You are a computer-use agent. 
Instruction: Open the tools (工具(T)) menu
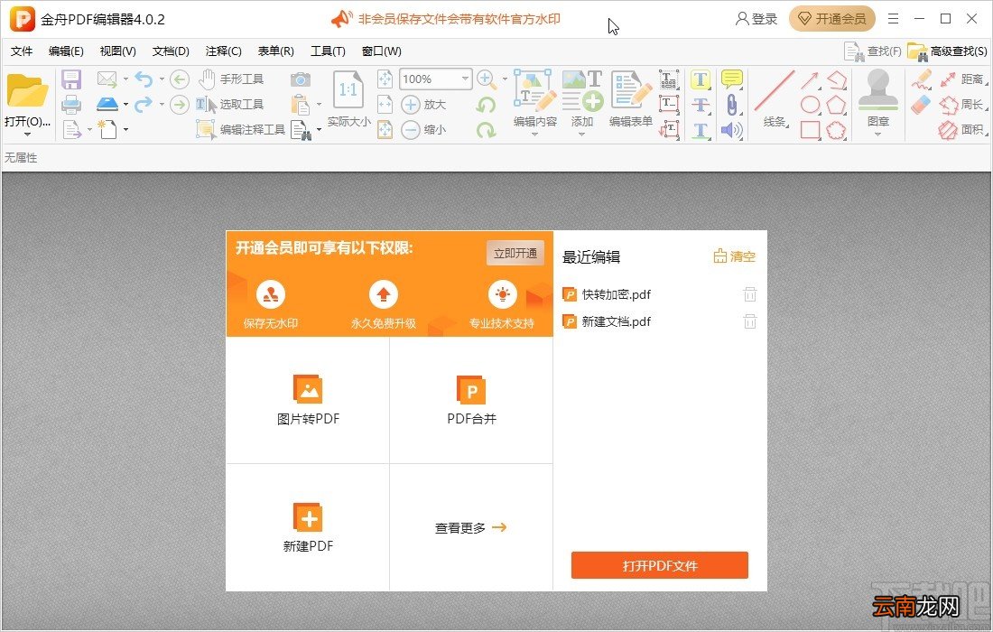pyautogui.click(x=328, y=51)
